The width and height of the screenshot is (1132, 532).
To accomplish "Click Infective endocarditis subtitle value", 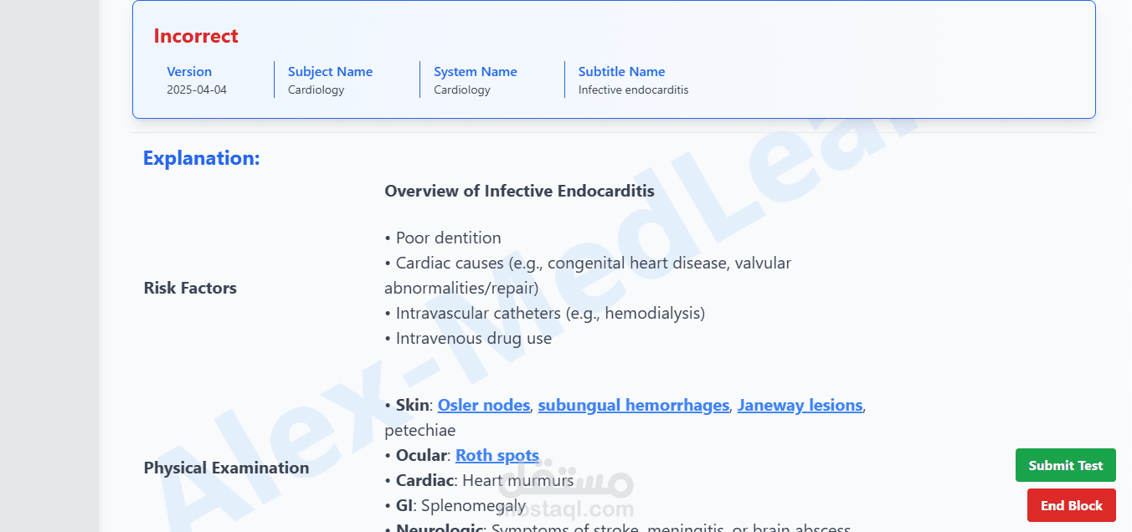I will point(634,90).
